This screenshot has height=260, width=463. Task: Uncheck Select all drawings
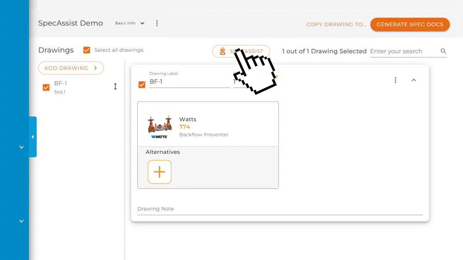click(x=86, y=50)
